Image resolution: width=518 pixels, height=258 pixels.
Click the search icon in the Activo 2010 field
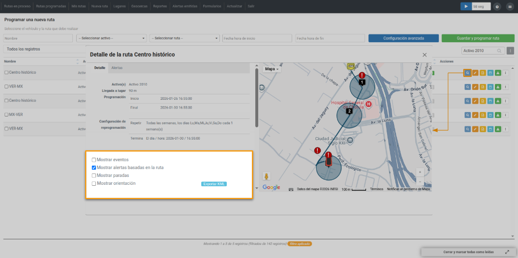click(x=499, y=51)
